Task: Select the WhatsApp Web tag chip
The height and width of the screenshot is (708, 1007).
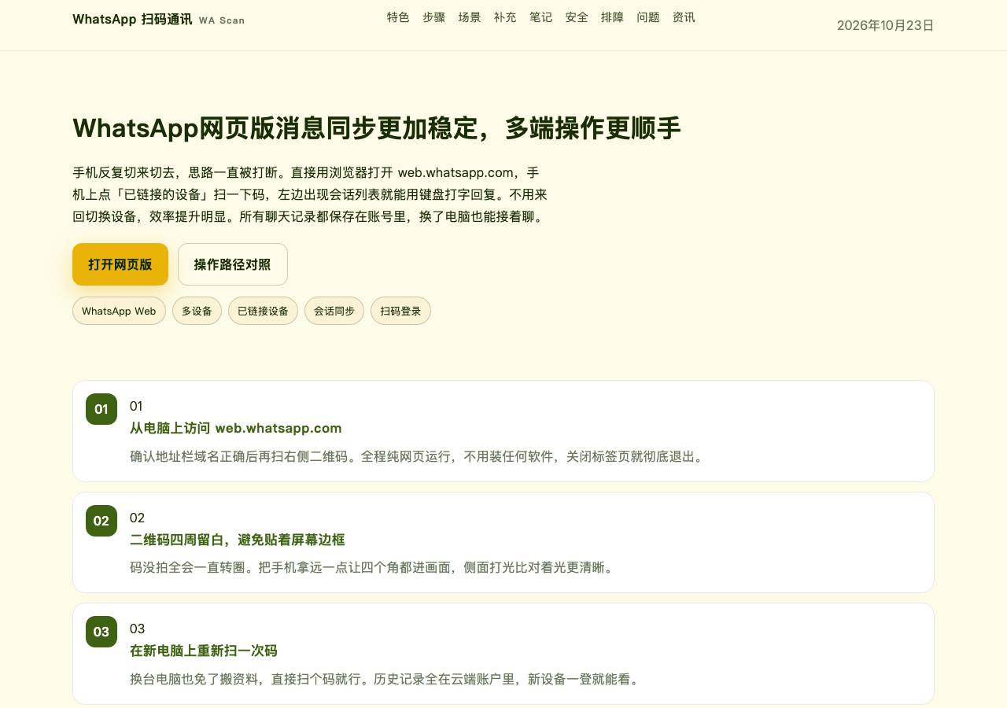Action: tap(119, 311)
